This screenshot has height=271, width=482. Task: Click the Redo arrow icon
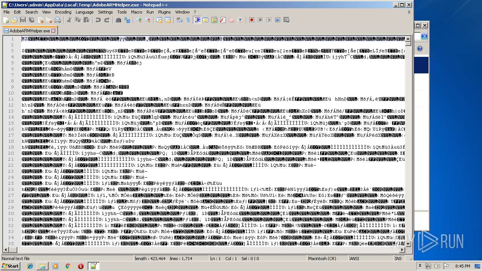(107, 20)
